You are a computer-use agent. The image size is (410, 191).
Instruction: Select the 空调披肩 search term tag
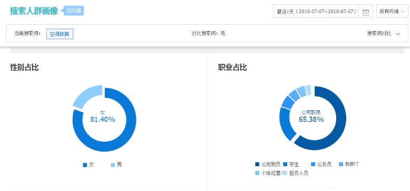(60, 34)
